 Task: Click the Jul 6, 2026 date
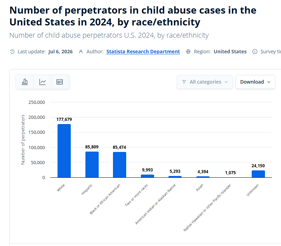[60, 52]
